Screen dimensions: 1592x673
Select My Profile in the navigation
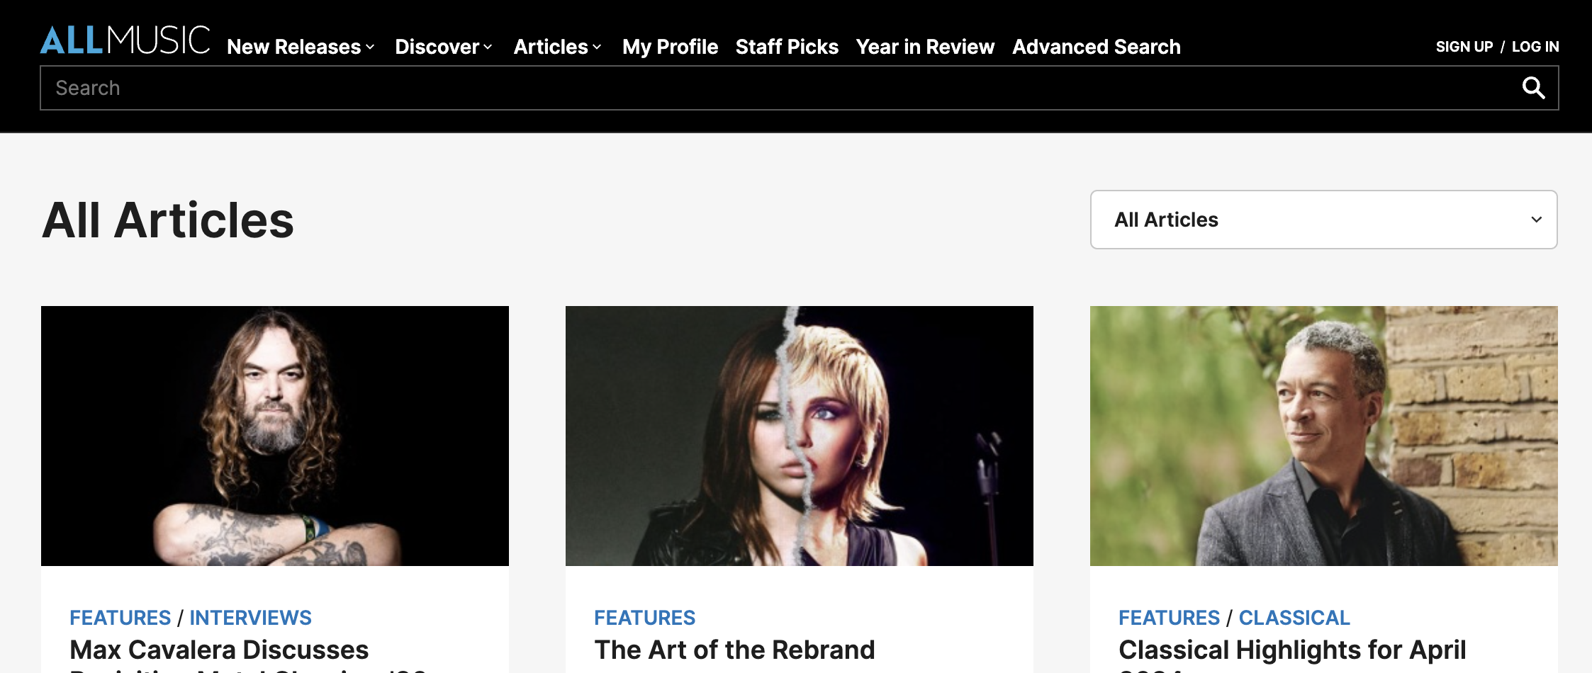pos(670,47)
